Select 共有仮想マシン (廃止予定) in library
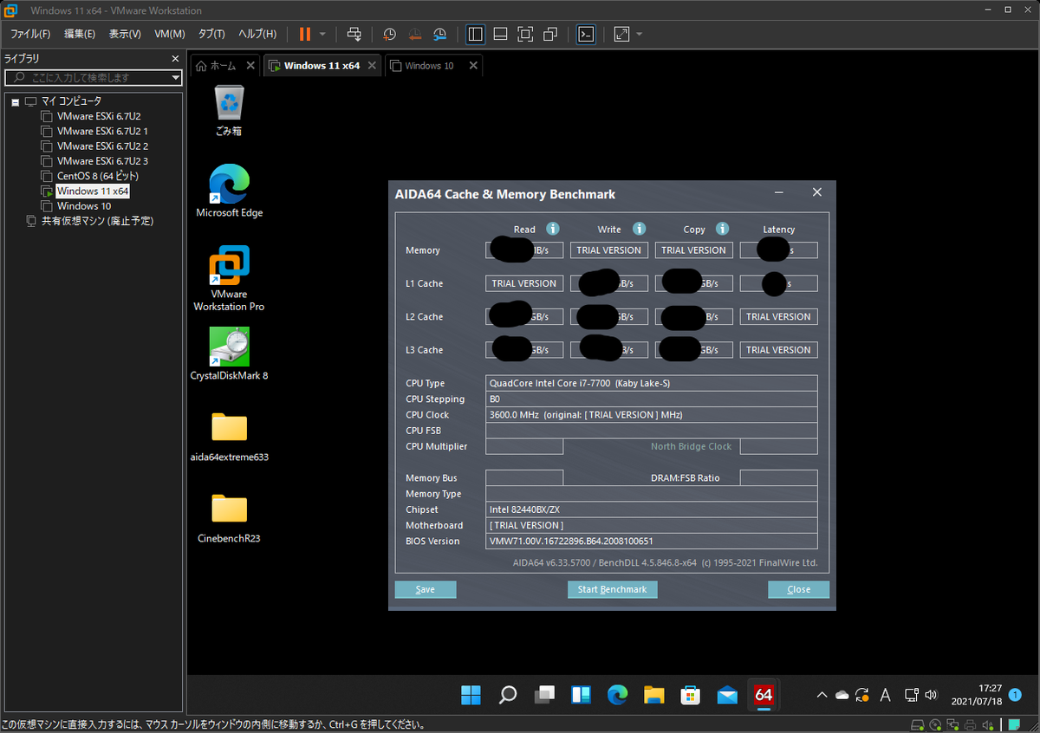 pyautogui.click(x=97, y=221)
